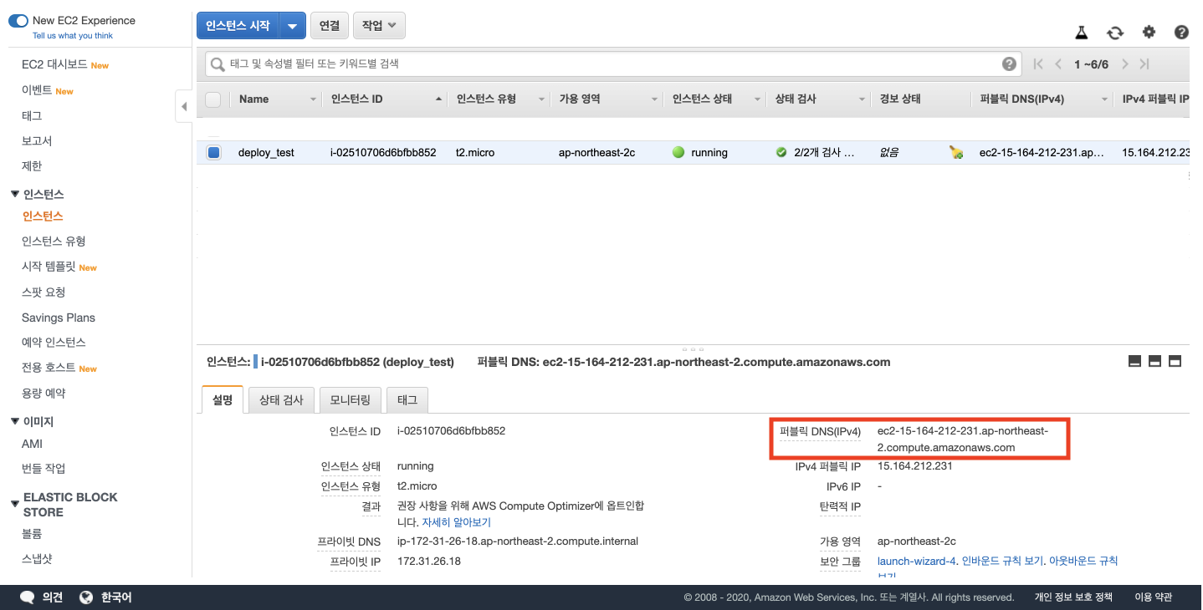Open 개인 정보 보호 정책 footer link
Screen dimensions: 1203x610
[1073, 597]
